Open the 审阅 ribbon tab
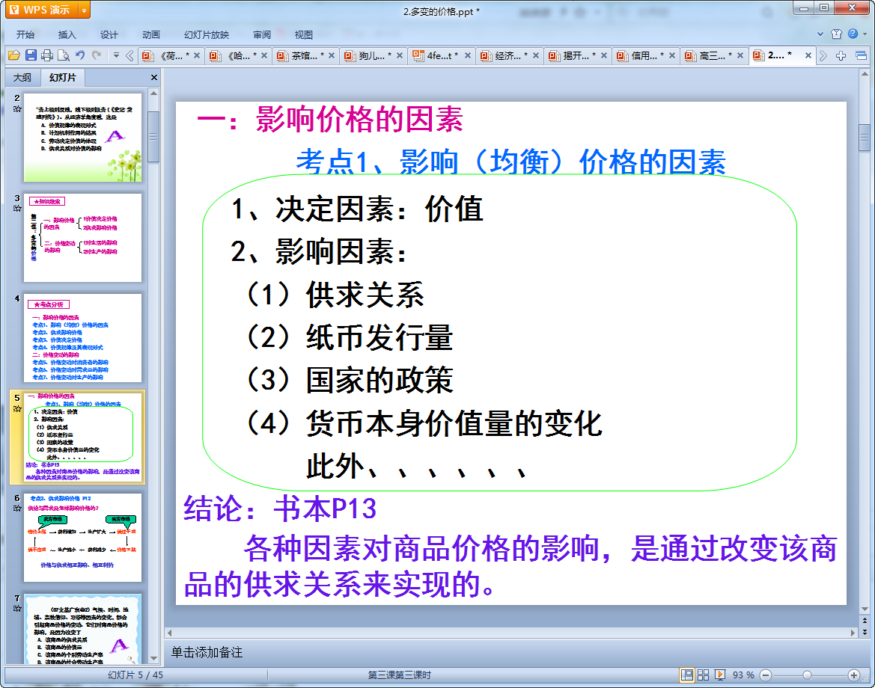 click(x=262, y=34)
